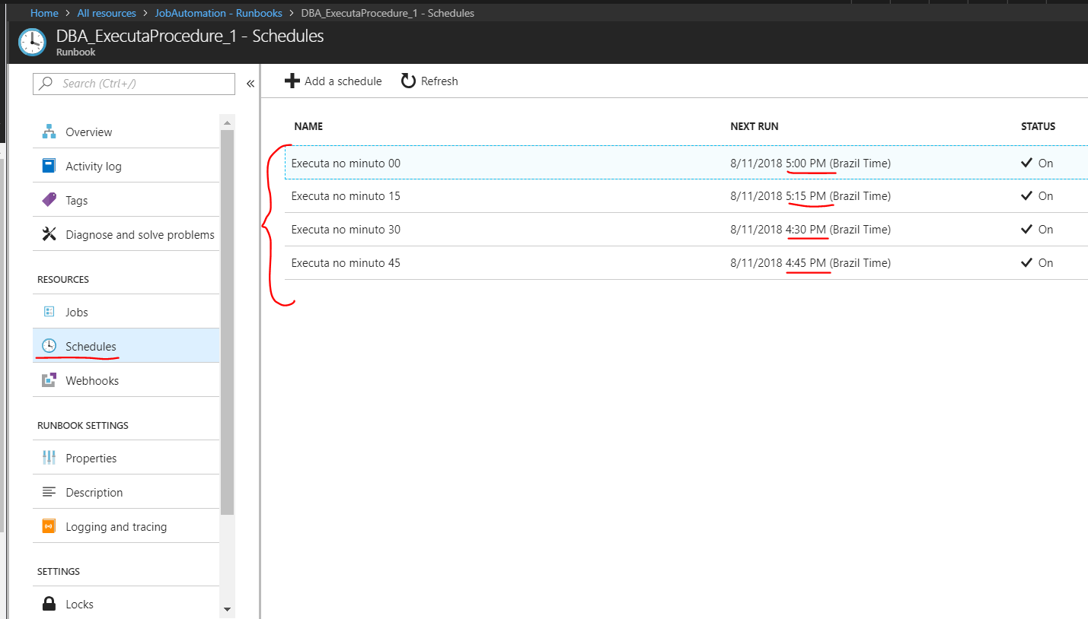Click the Locks padlock icon
The height and width of the screenshot is (619, 1088).
(49, 604)
